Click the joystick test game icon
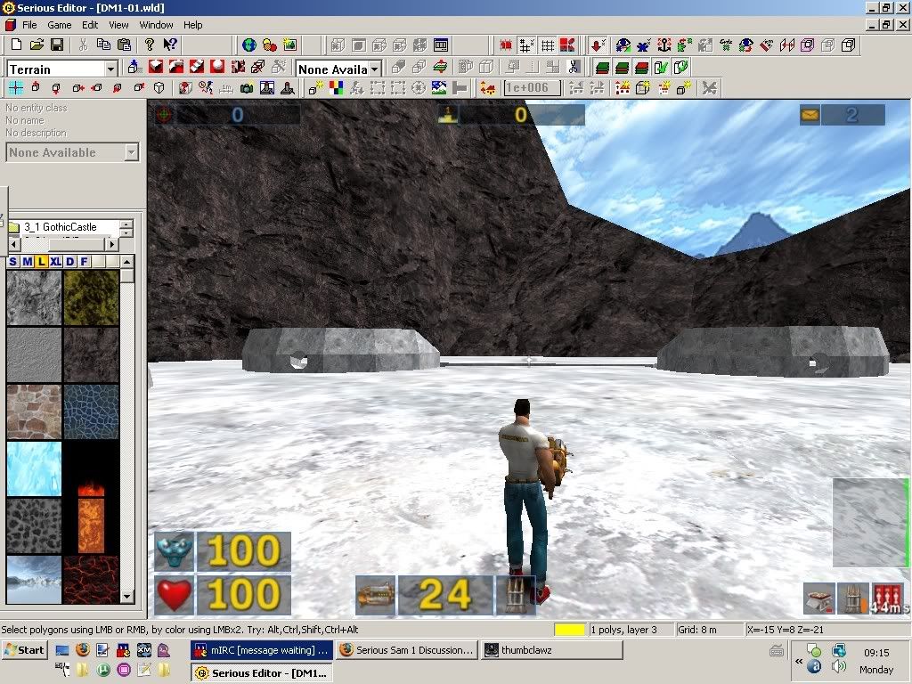This screenshot has height=684, width=912. (288, 88)
